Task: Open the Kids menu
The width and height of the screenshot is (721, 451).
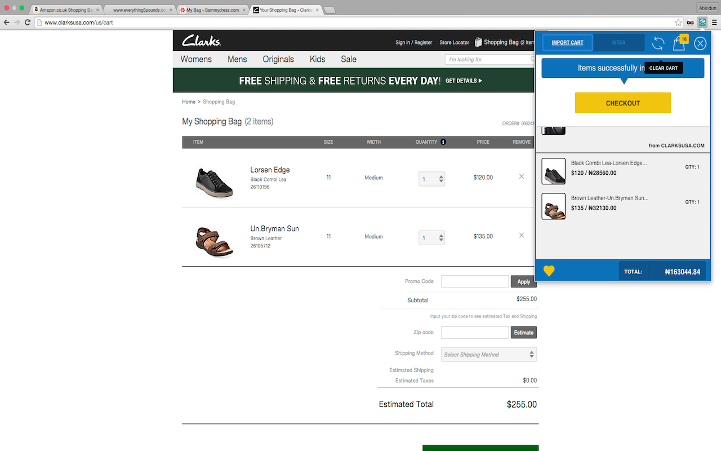Action: click(x=318, y=59)
